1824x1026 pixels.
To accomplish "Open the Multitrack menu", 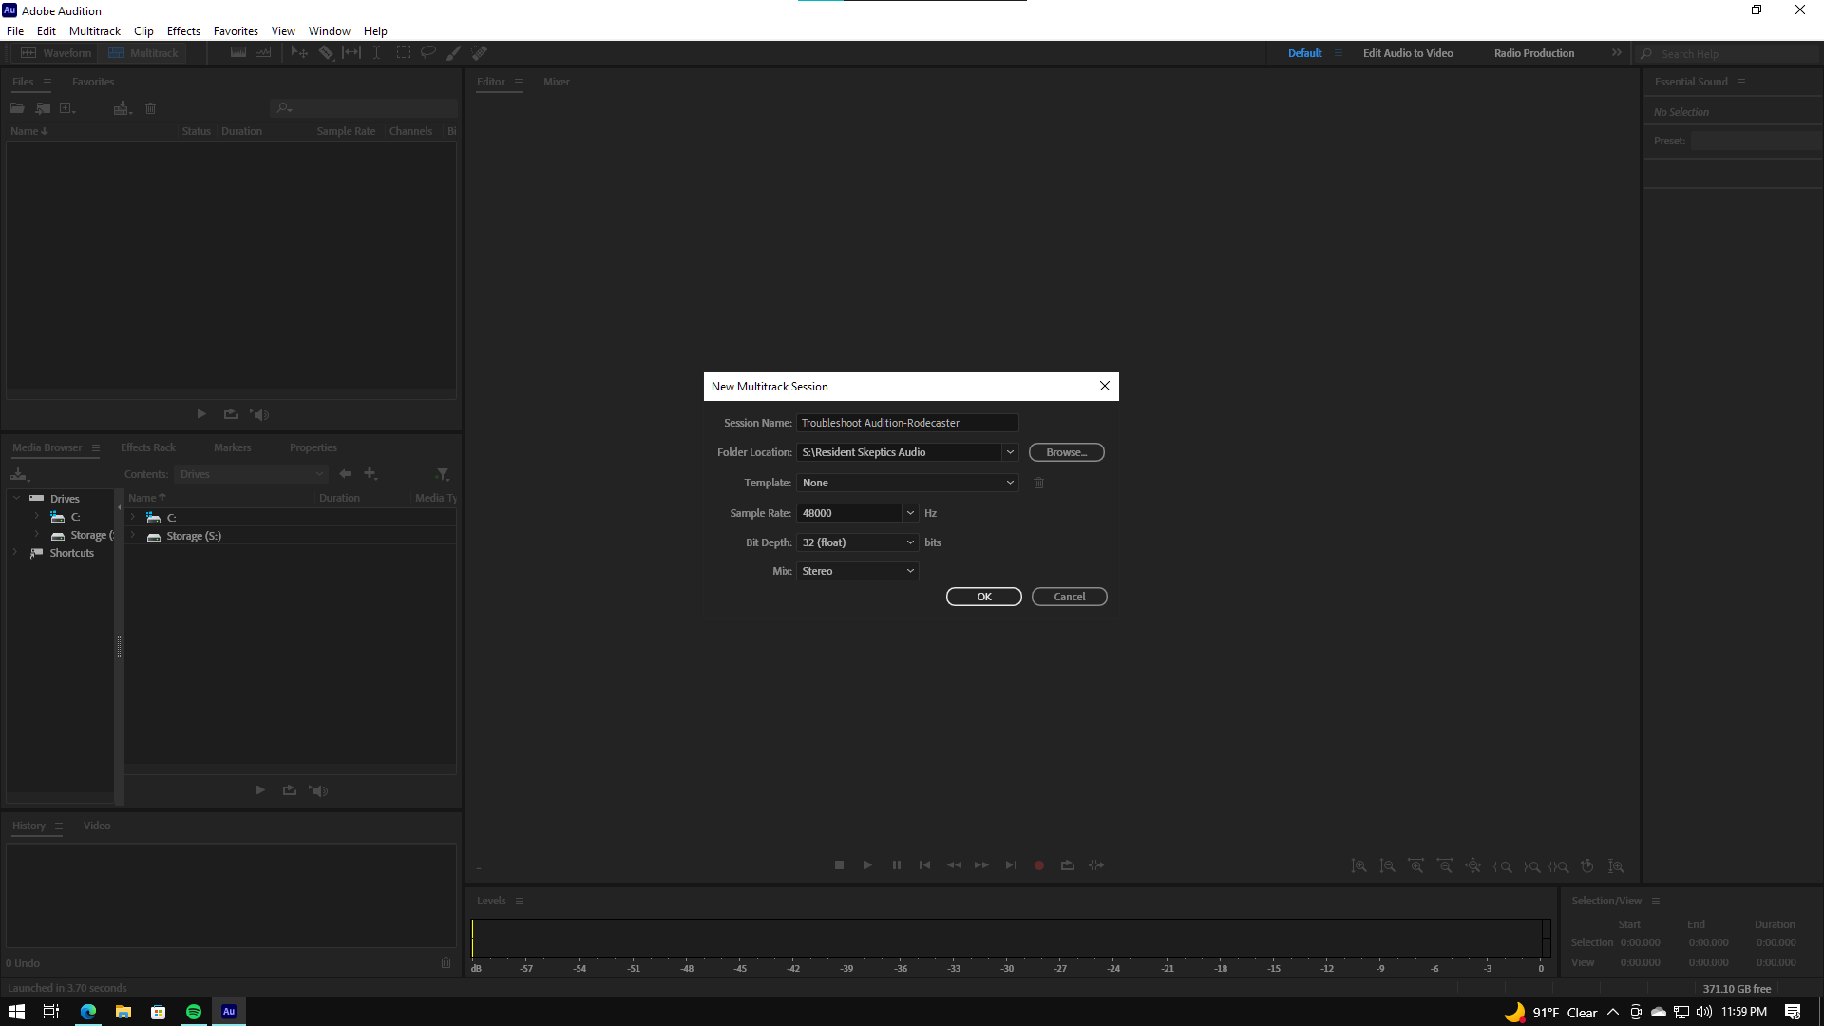I will pyautogui.click(x=95, y=30).
